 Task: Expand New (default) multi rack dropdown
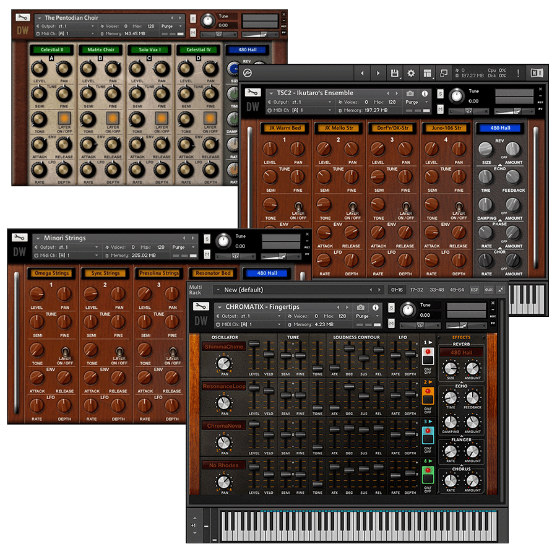pos(218,290)
